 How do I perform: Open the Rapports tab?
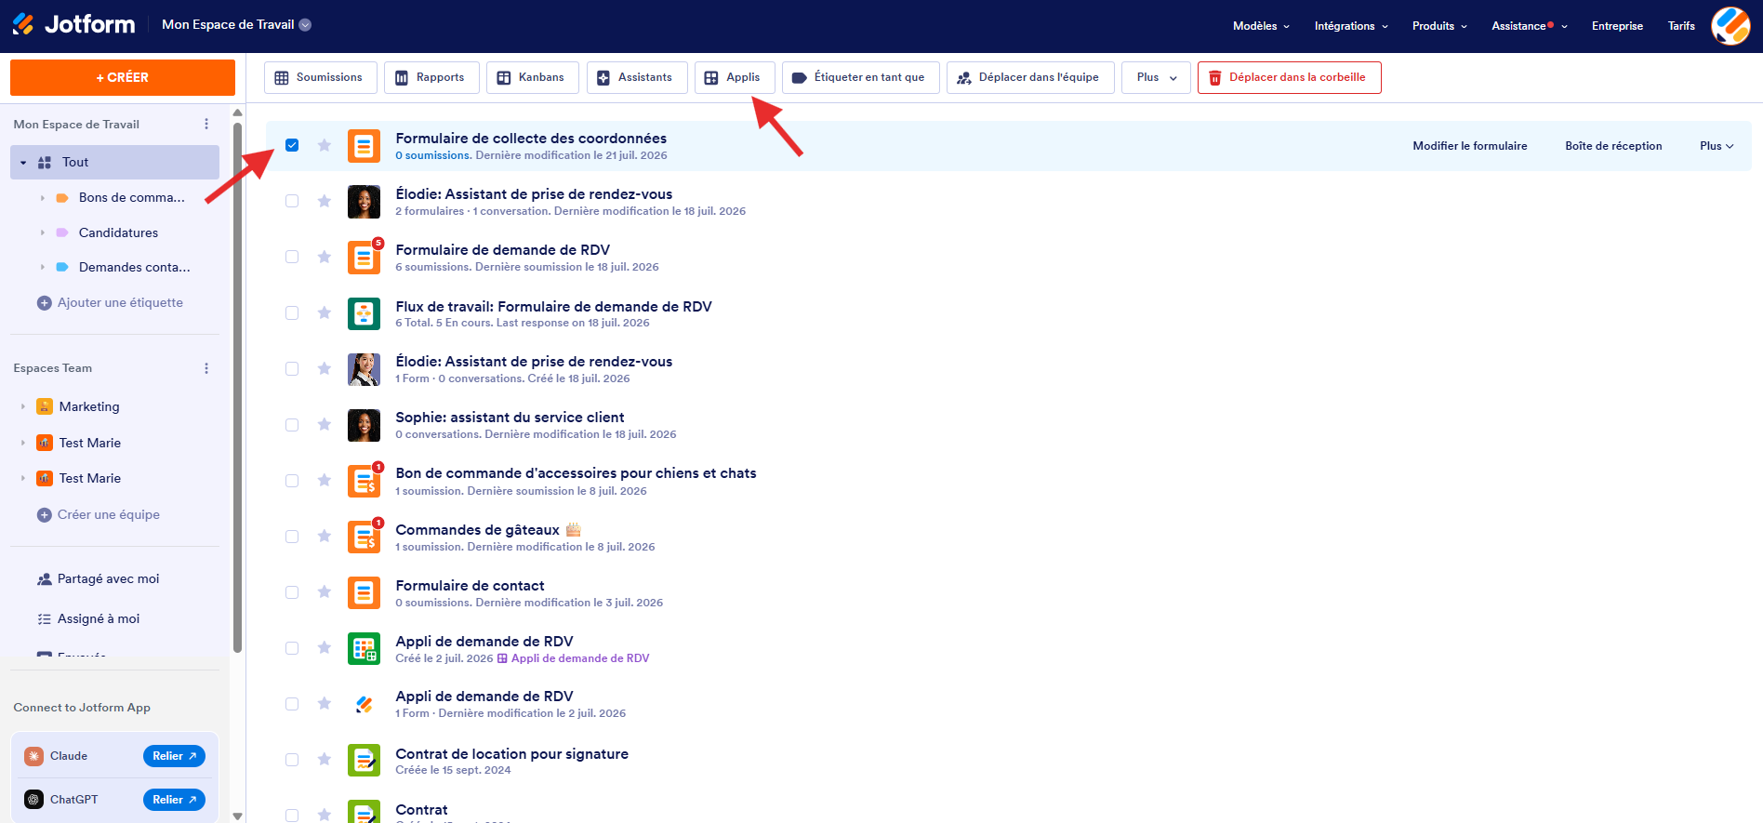431,77
